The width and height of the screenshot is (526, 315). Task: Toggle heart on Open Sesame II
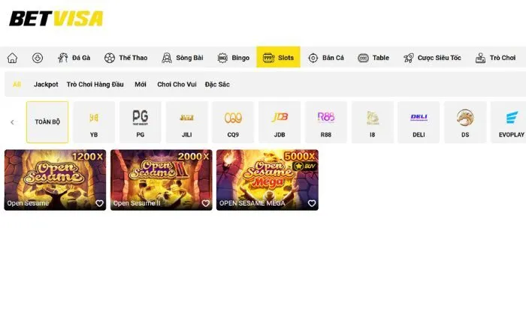[x=205, y=203]
